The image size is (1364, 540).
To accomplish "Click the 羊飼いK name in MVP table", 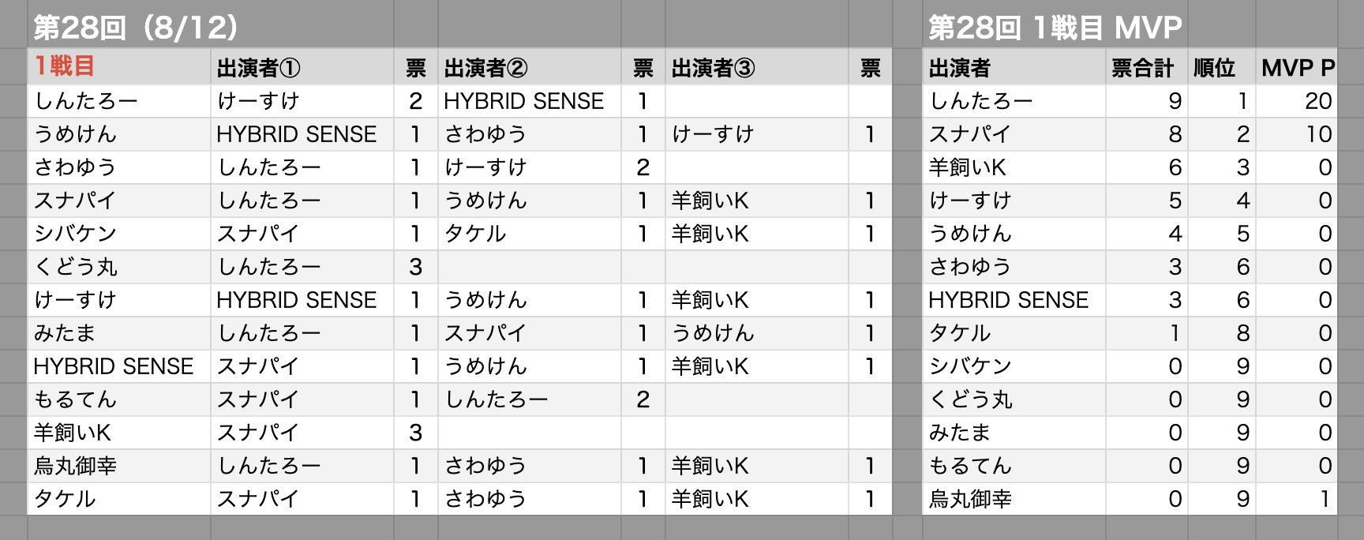I will tap(1014, 167).
